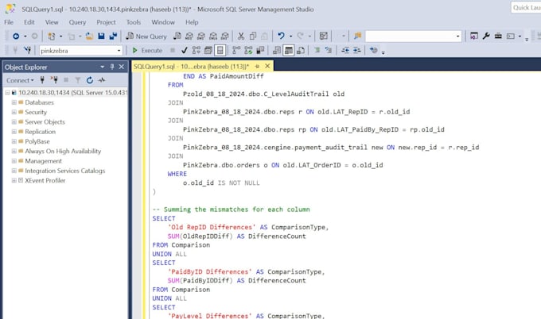541x319 pixels.
Task: Toggle Include Client Statistics icon
Action: point(260,50)
